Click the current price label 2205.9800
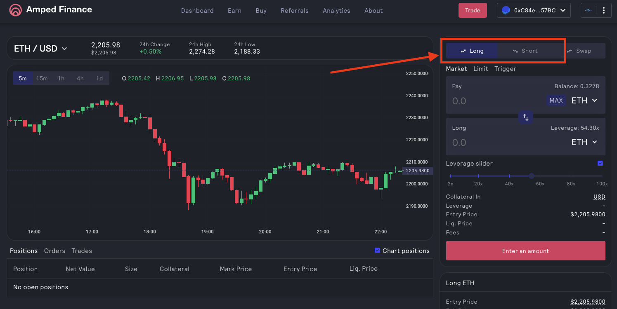This screenshot has width=617, height=309. click(x=418, y=171)
